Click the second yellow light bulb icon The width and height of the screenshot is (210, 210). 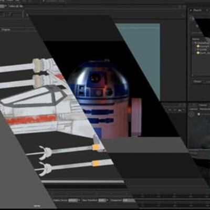(x=198, y=52)
